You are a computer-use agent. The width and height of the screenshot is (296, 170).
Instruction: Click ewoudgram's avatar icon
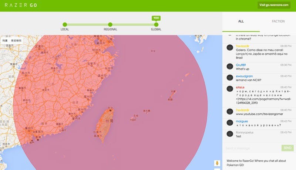[x=230, y=78]
